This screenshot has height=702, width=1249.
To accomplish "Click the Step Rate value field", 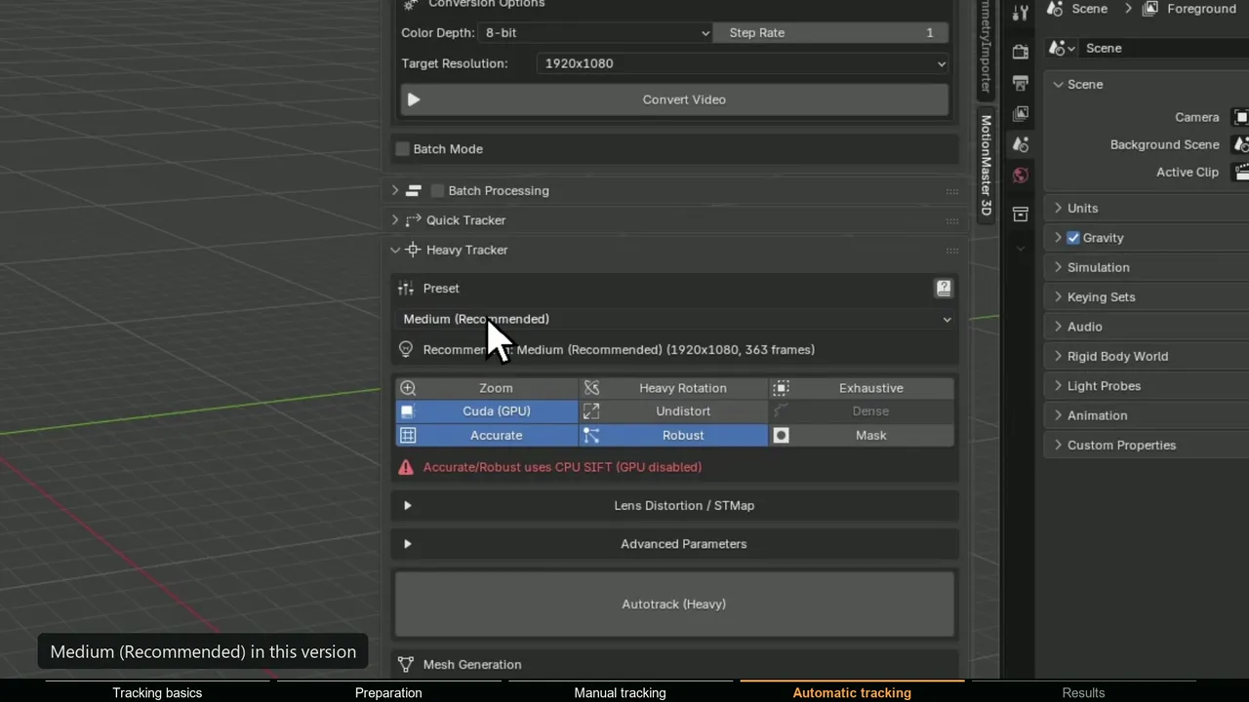I will (832, 32).
